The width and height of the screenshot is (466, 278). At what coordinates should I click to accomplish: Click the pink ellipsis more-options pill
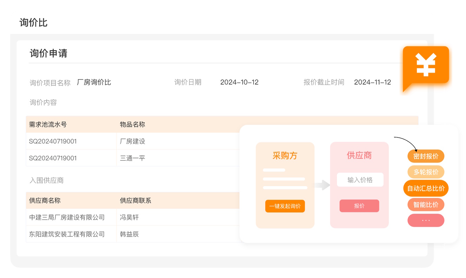(x=426, y=220)
